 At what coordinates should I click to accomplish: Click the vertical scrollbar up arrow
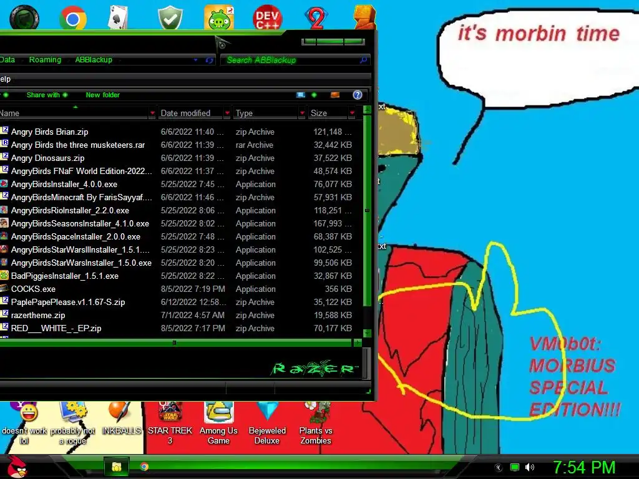[x=367, y=109]
